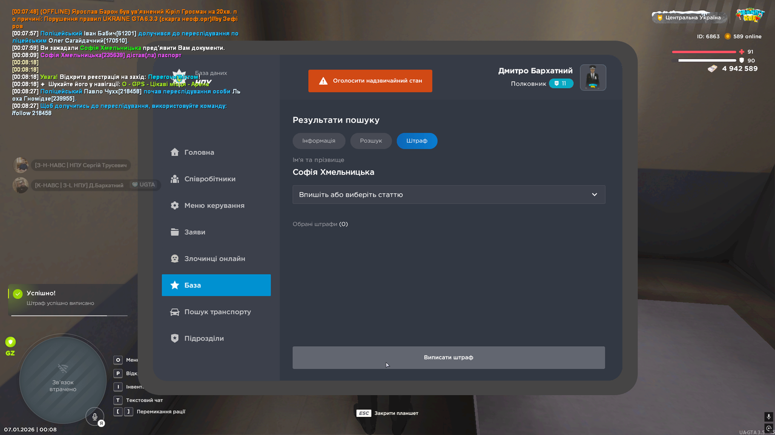Open the Головна menu item
The image size is (775, 435).
[x=216, y=152]
